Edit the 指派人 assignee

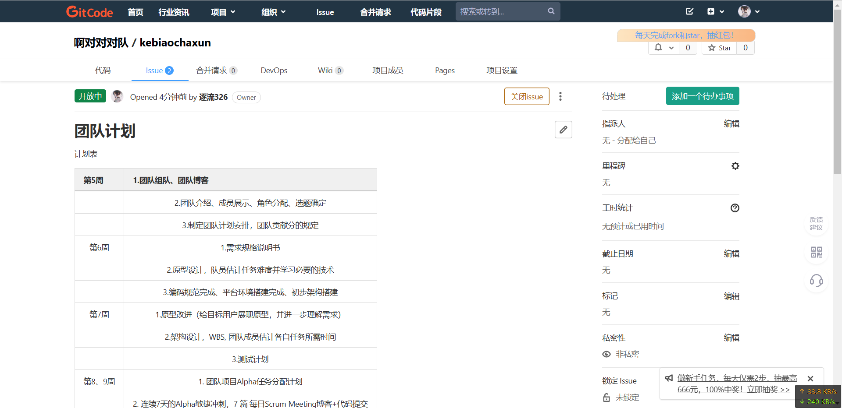731,124
